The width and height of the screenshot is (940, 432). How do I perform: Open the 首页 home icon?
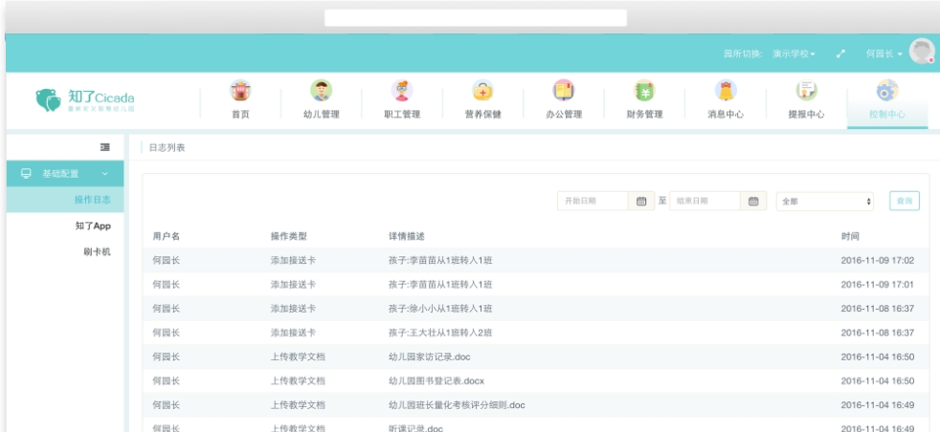(240, 93)
